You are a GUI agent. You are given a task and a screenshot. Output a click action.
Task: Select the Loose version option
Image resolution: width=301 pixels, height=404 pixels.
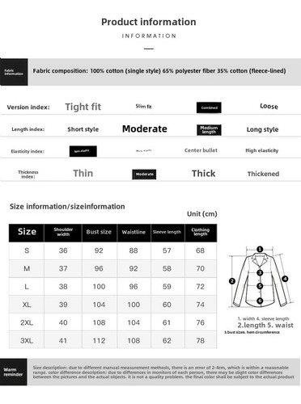click(x=269, y=107)
